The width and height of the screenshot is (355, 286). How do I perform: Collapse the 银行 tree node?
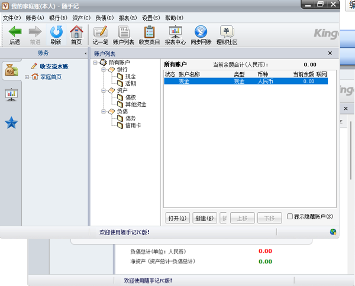(x=103, y=70)
